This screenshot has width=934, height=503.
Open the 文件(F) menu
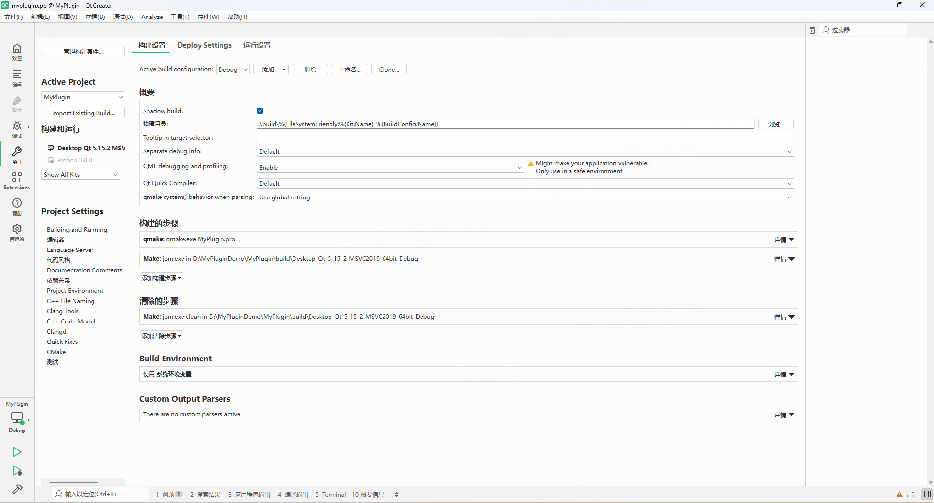tap(14, 17)
